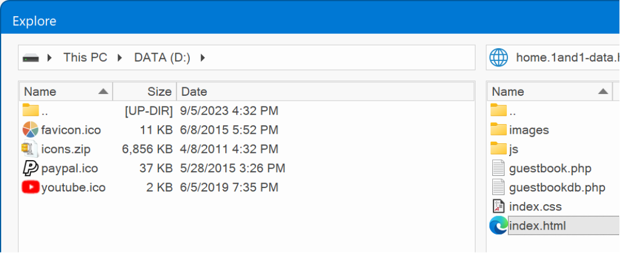
Task: Sort local files by Date column
Action: pyautogui.click(x=325, y=91)
